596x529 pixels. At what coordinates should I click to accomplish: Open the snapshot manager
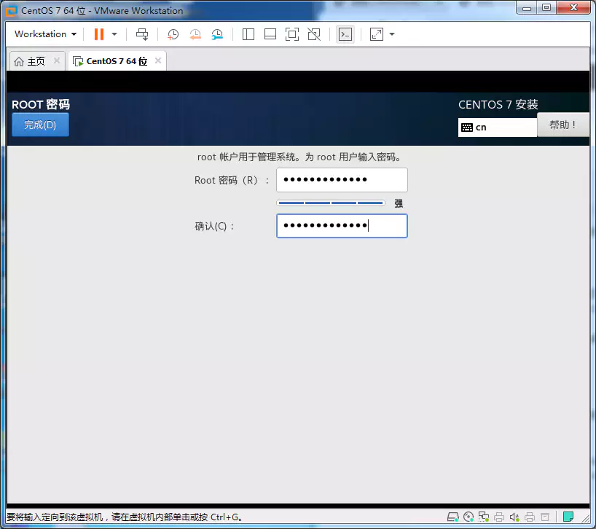coord(217,34)
